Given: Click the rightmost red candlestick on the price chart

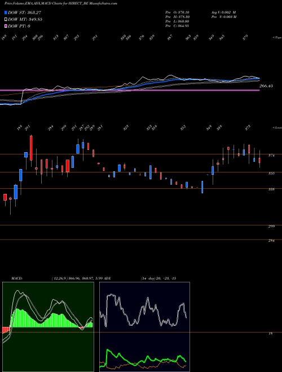Looking at the screenshot, I should [x=259, y=161].
